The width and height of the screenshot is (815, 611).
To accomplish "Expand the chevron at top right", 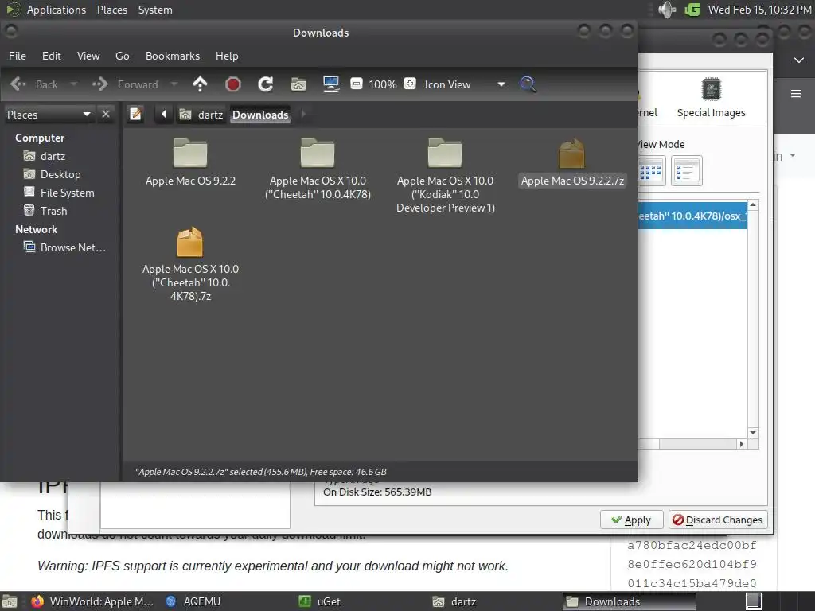I will pos(799,60).
